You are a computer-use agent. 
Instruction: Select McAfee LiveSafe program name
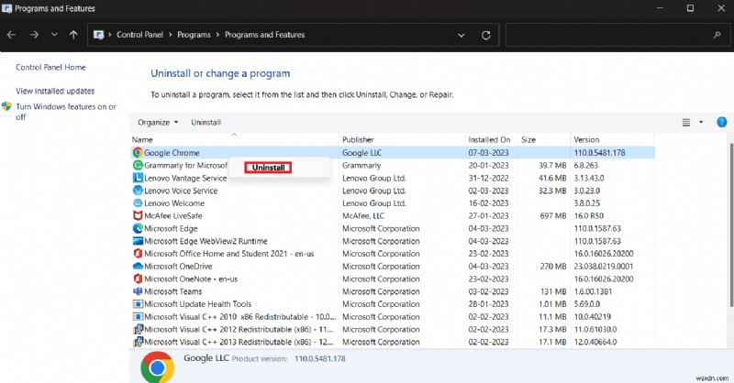tap(173, 215)
